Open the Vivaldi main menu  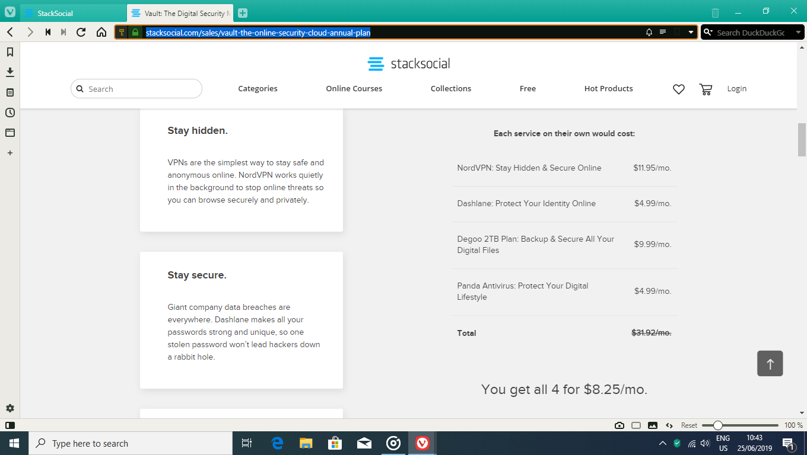[9, 12]
